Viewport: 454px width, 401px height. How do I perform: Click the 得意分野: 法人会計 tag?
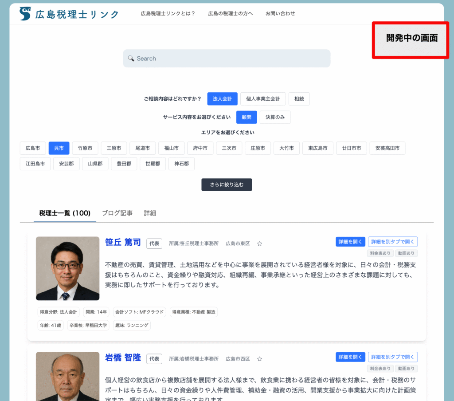point(59,312)
